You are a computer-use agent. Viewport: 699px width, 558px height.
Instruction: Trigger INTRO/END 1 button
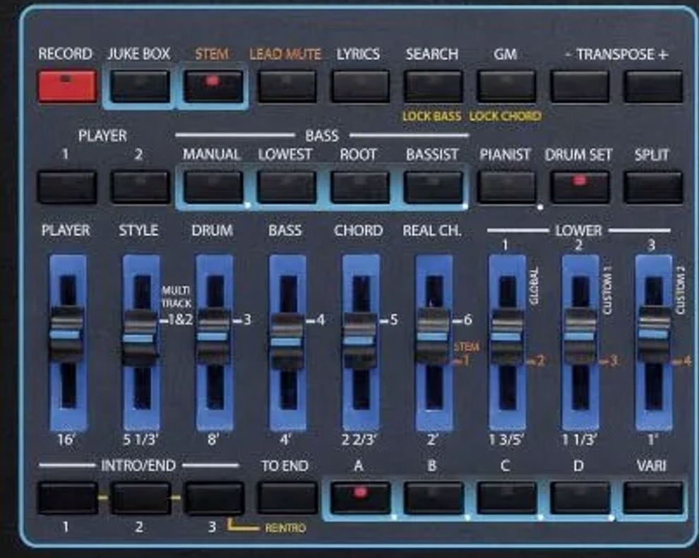tap(67, 497)
